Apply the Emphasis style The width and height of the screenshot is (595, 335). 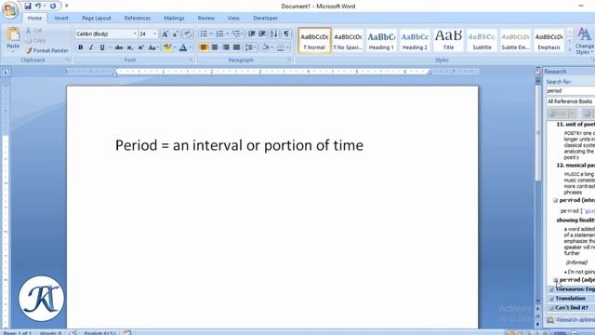click(x=549, y=40)
